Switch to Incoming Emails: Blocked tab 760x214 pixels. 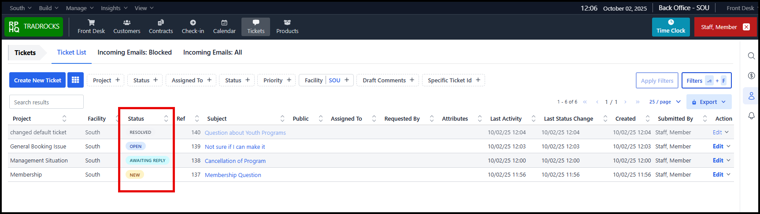(x=134, y=52)
